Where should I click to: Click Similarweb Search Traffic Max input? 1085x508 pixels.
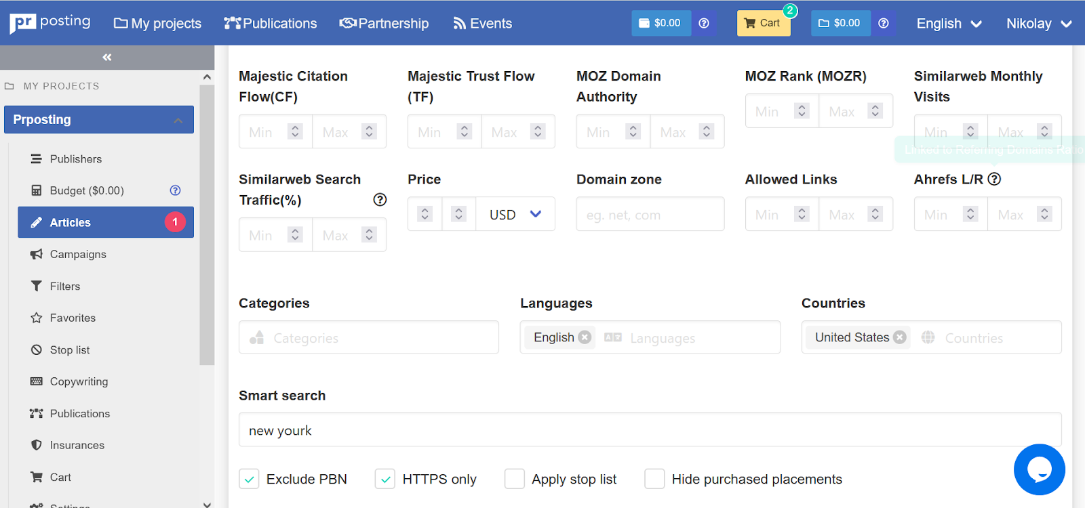point(349,234)
